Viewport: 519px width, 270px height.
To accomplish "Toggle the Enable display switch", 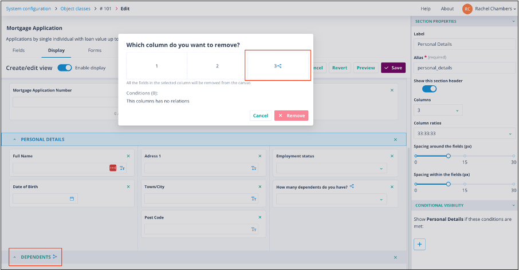I will pos(65,67).
